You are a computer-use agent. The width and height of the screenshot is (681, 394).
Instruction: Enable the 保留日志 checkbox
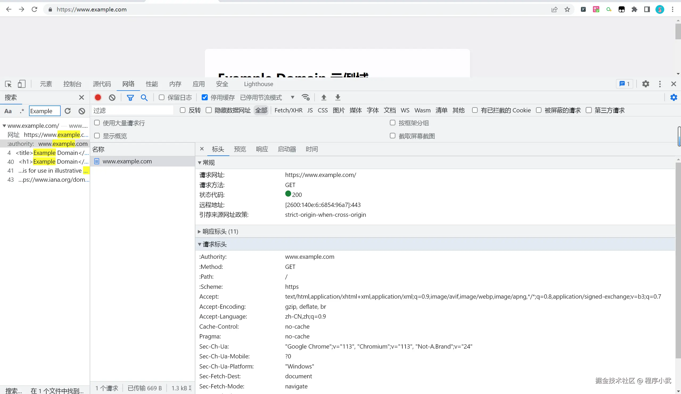point(162,98)
